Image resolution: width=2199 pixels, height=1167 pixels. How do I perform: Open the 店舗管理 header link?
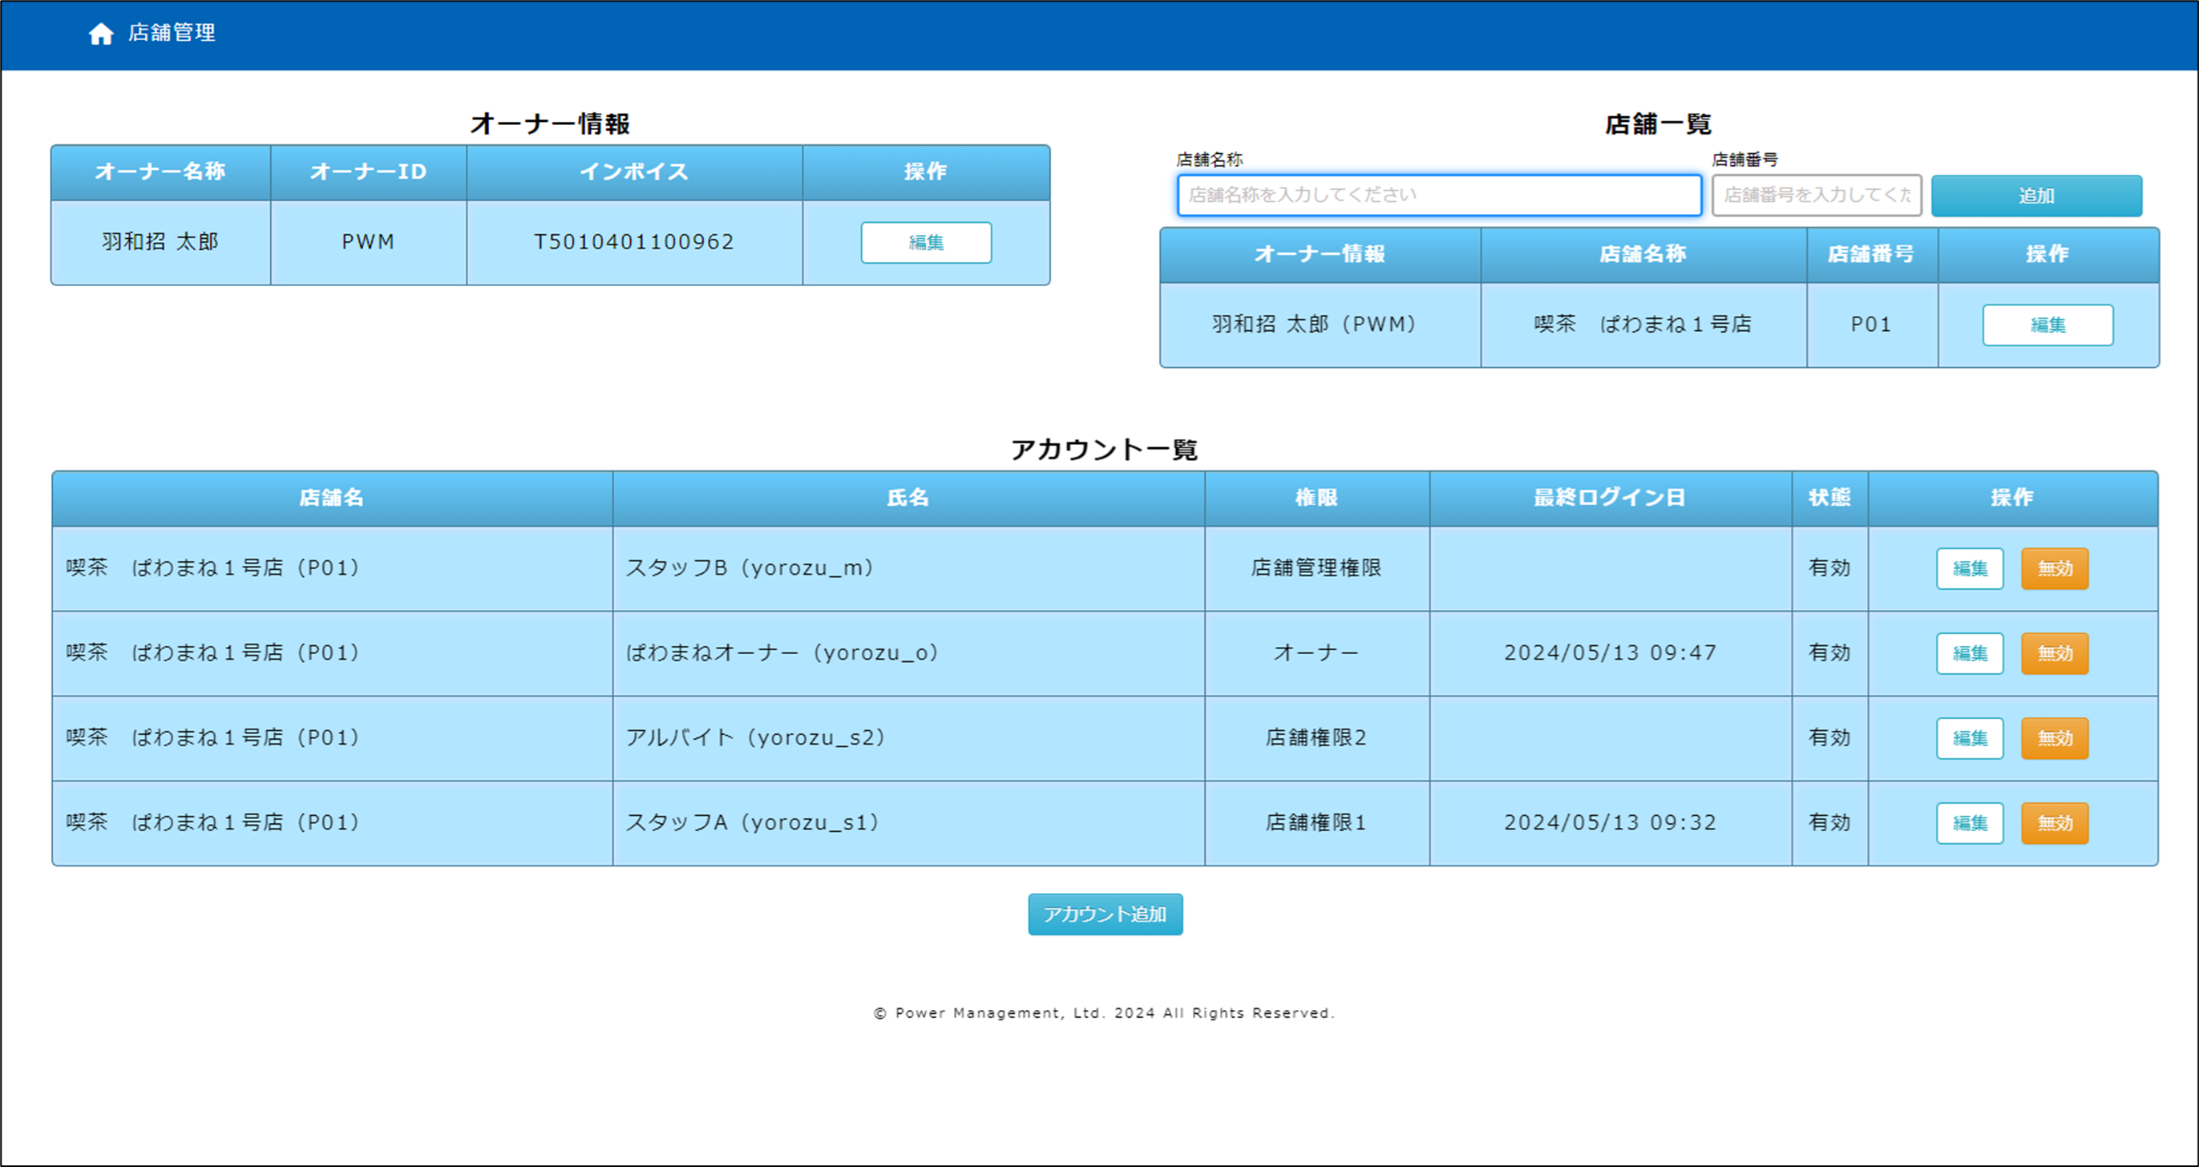[x=172, y=32]
